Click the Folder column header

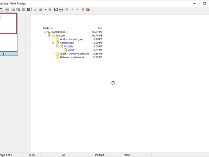pos(46,28)
